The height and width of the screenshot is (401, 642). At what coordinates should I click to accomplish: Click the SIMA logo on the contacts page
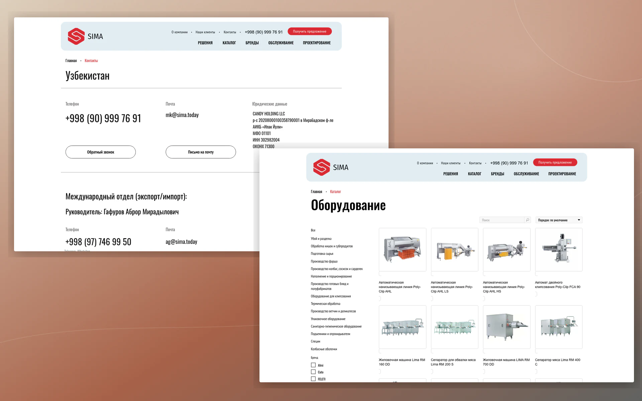[x=85, y=36]
